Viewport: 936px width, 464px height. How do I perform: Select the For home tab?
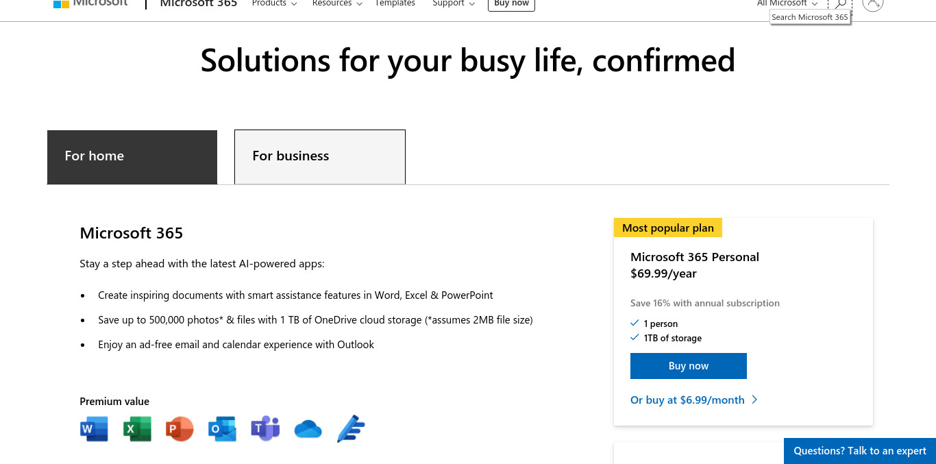[132, 157]
